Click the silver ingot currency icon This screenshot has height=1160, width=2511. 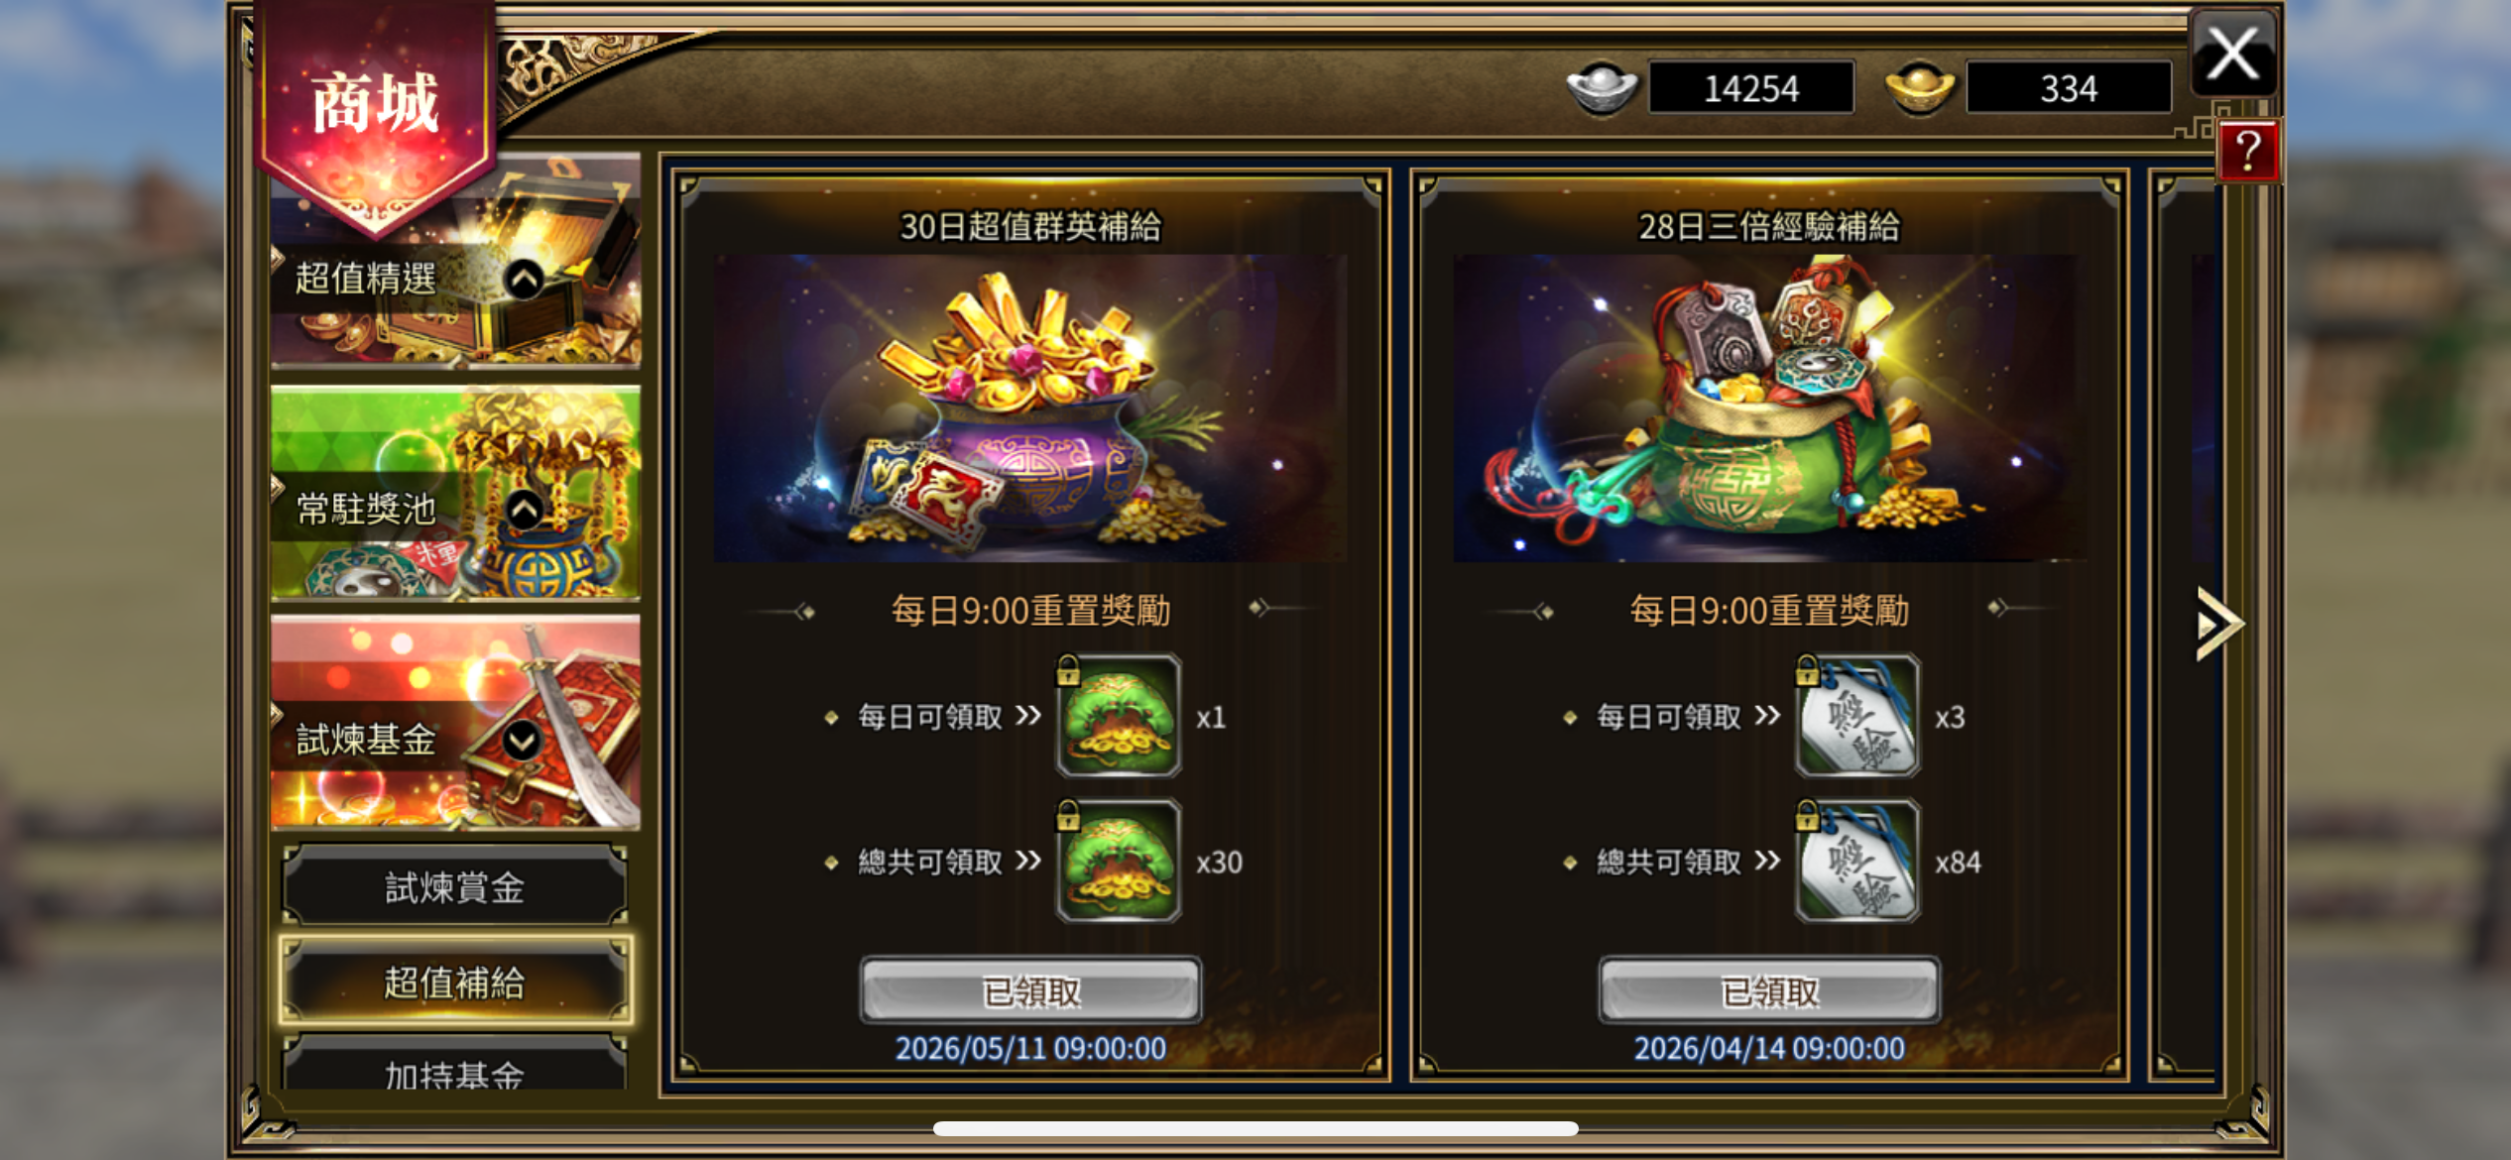point(1602,88)
